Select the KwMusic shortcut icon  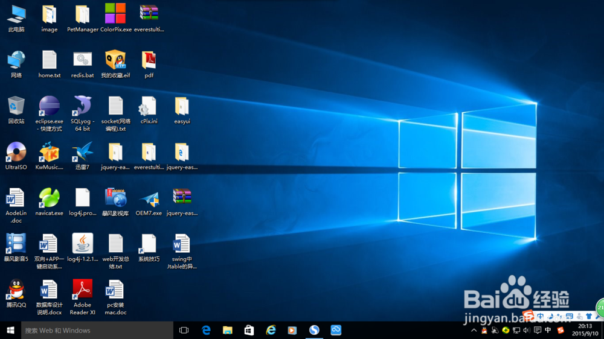point(50,156)
